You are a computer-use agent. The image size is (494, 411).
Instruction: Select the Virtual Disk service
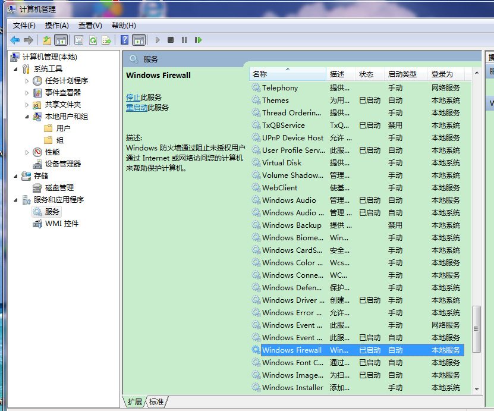click(357, 162)
